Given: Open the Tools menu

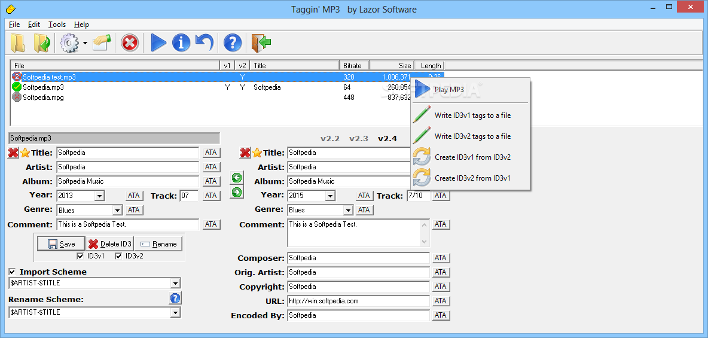Looking at the screenshot, I should pyautogui.click(x=57, y=25).
